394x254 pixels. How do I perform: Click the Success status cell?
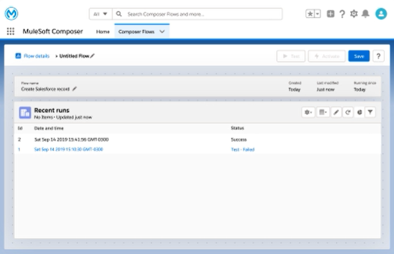click(x=239, y=139)
